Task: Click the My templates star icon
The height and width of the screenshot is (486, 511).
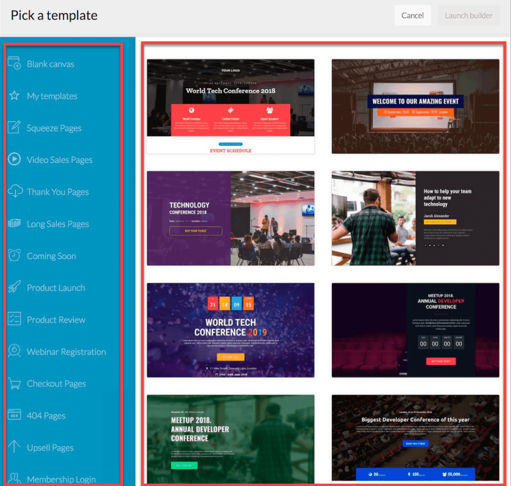Action: point(14,96)
